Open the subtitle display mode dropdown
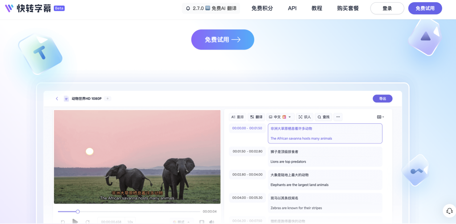This screenshot has height=224, width=456. tap(380, 117)
